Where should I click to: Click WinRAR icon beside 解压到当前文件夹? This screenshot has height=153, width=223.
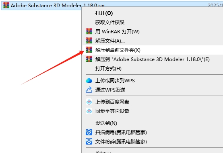(89, 50)
